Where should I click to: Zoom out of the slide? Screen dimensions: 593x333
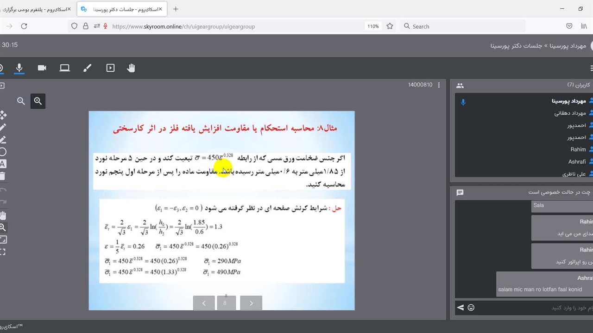(21, 101)
